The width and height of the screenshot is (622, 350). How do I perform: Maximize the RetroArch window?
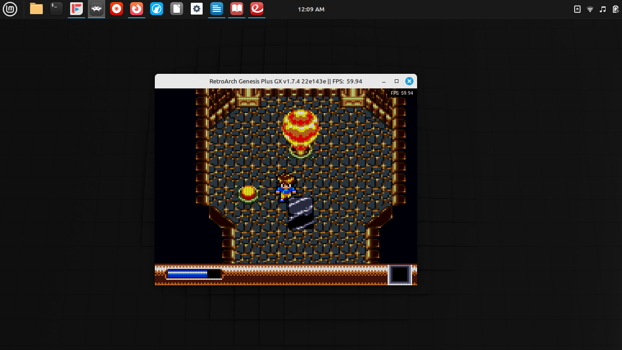397,81
